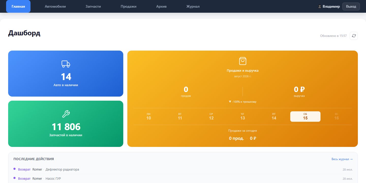Click the user avatar icon beside Владимир
Viewport: 366px width, 183px height.
(320, 7)
